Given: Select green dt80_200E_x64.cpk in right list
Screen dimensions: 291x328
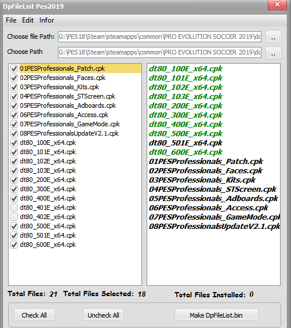Looking at the screenshot, I should 185,106.
